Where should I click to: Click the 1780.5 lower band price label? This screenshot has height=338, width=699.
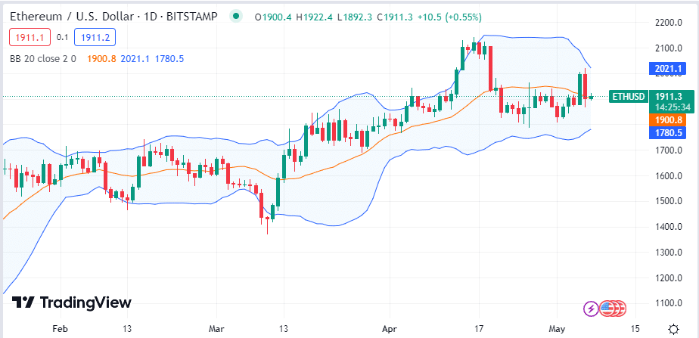[668, 132]
